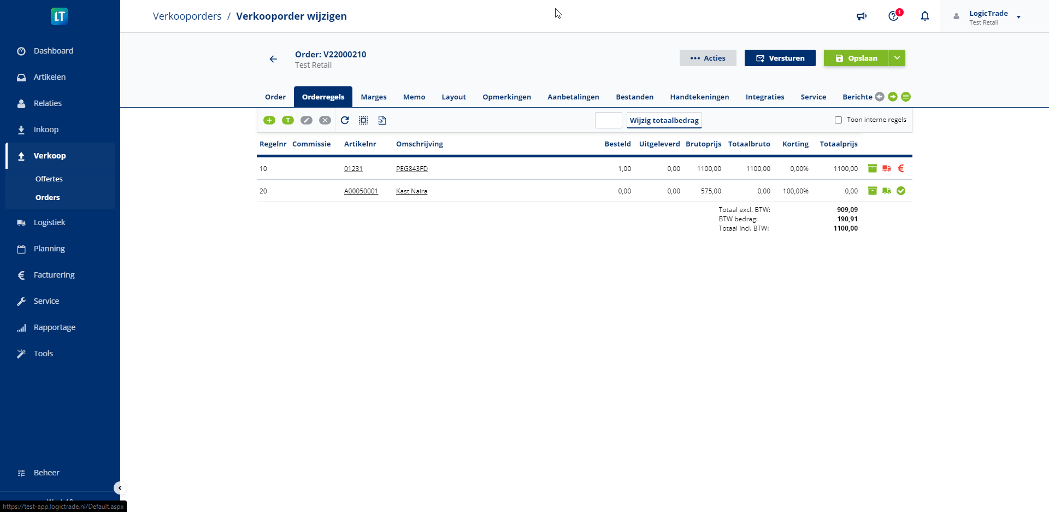Click the green checkmark status on line 20
This screenshot has width=1049, height=512.
click(x=901, y=191)
